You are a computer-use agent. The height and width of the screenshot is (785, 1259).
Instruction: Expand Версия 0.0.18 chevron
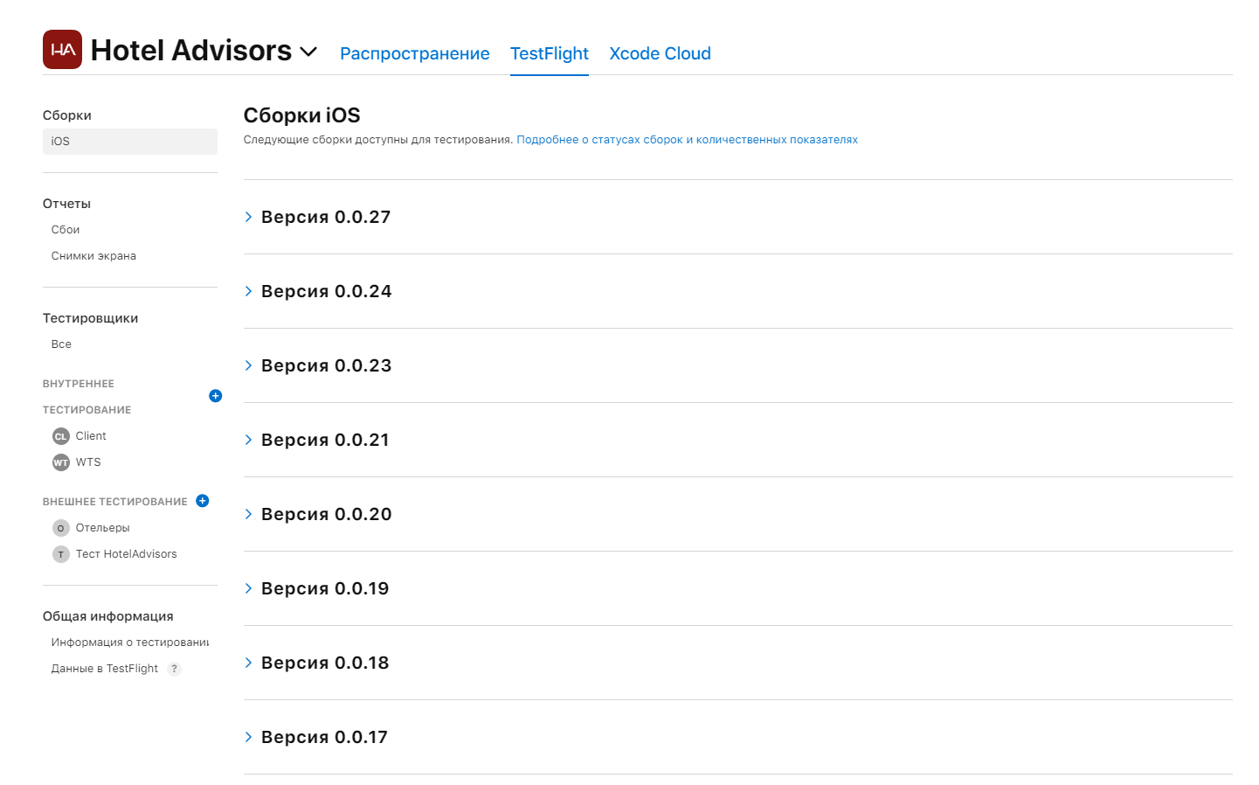point(248,663)
